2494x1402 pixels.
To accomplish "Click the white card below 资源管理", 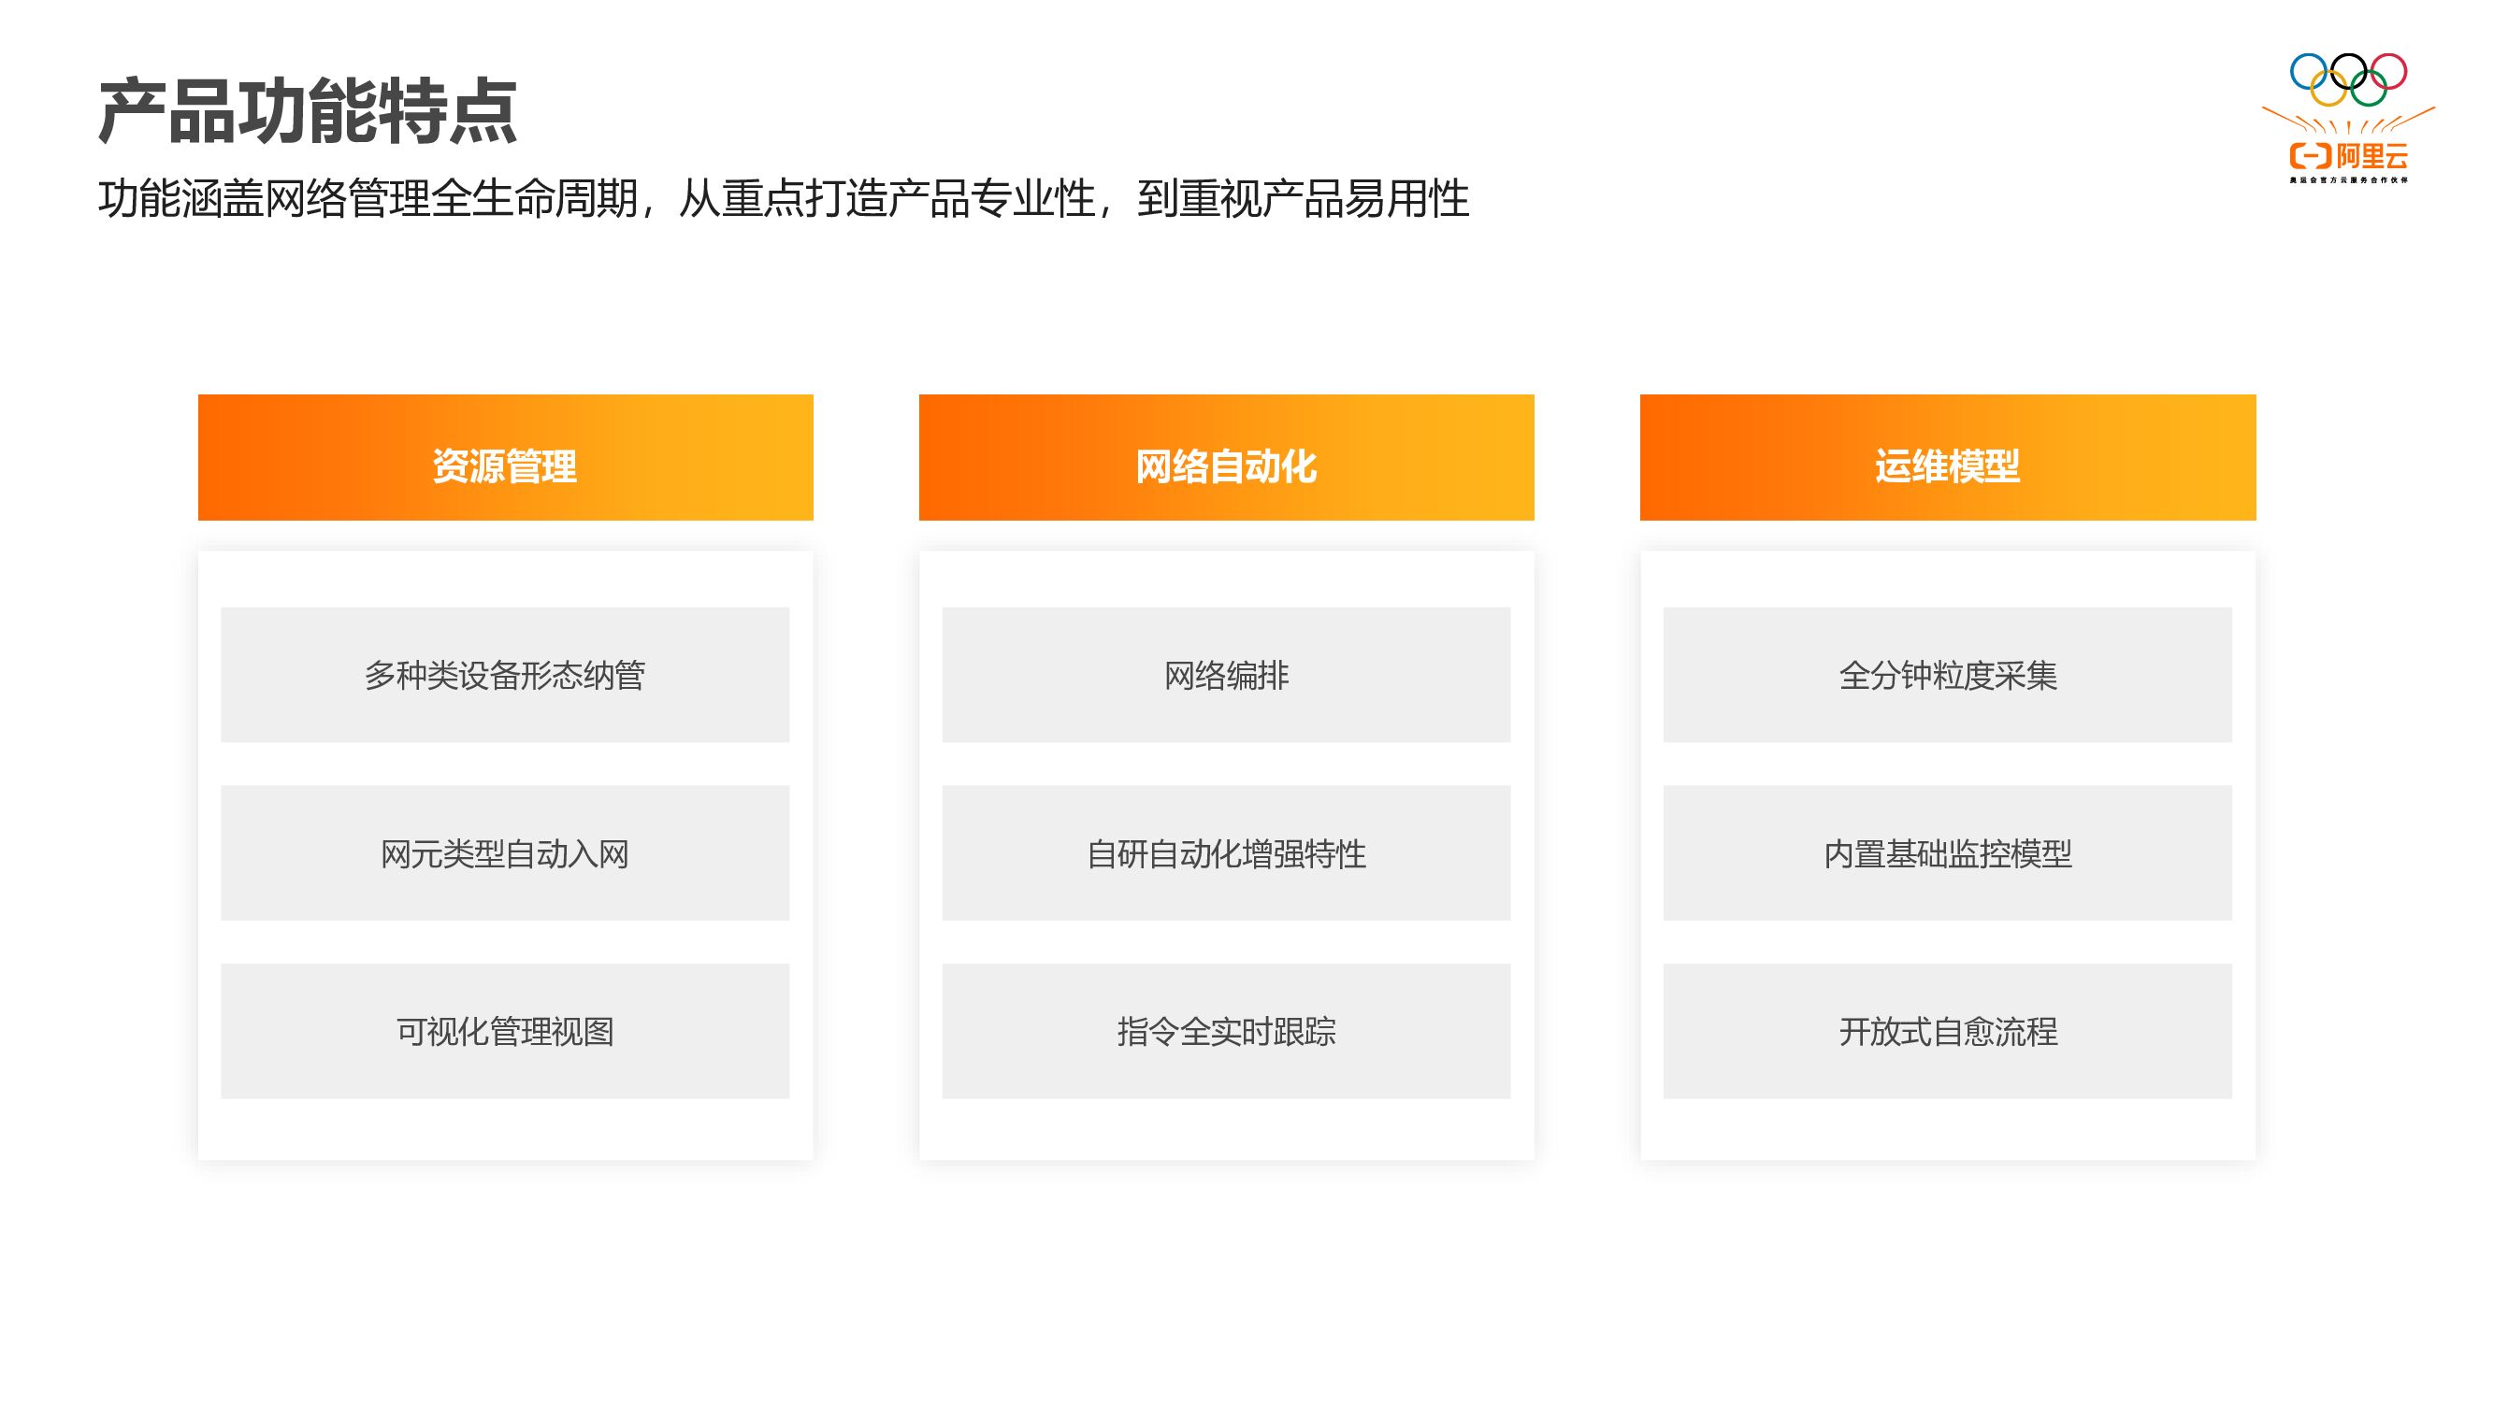I will click(505, 1130).
